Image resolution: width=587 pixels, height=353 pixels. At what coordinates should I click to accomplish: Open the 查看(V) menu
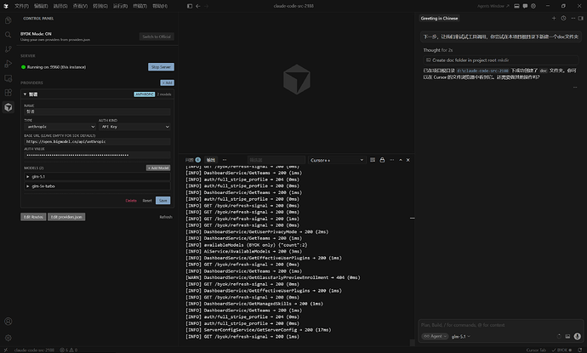pyautogui.click(x=80, y=6)
